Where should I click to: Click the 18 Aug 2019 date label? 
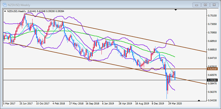tap(142, 104)
